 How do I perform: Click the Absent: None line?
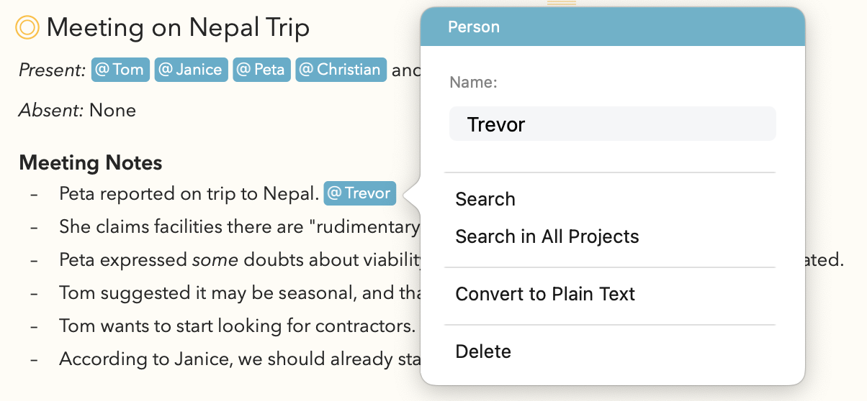coord(77,110)
